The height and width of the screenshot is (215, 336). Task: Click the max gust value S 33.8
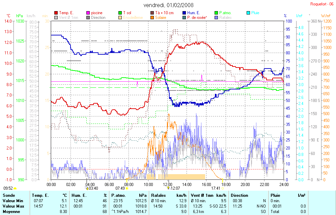pos(181,206)
